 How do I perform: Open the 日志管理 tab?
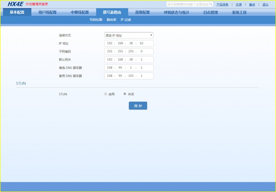pyautogui.click(x=211, y=12)
